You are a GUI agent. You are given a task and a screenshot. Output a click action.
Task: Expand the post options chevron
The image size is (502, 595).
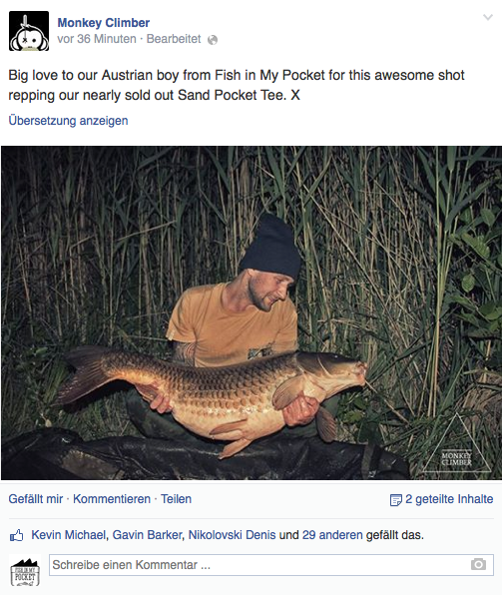coord(488,17)
